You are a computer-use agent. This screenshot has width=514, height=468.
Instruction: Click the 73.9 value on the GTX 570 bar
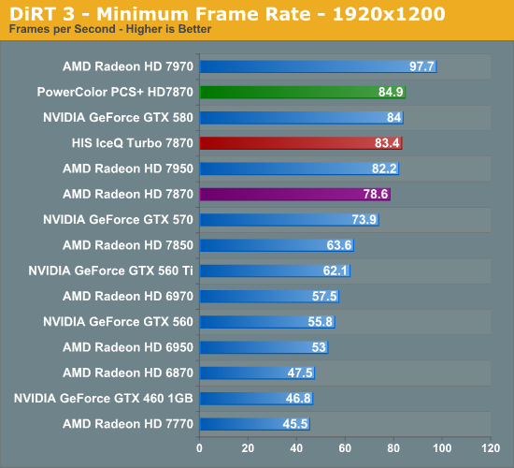coord(364,220)
